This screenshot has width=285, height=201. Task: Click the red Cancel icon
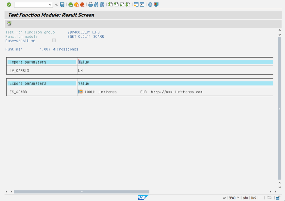82,5
